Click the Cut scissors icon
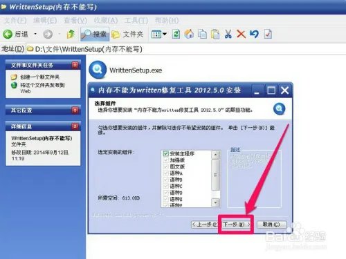The image size is (346, 259). pos(228,34)
